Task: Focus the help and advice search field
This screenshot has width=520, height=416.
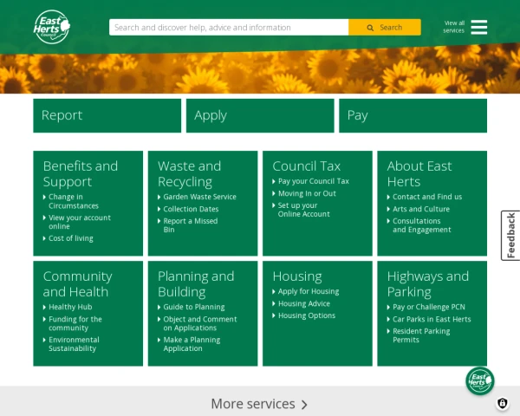Action: (229, 27)
